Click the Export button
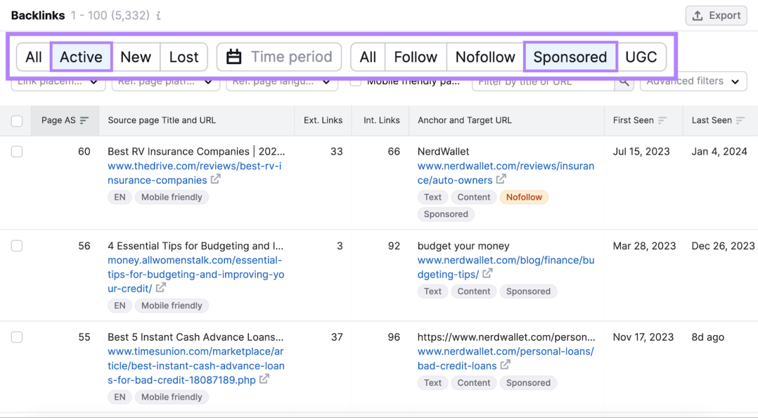Viewport: 758px width, 418px height. click(x=716, y=16)
